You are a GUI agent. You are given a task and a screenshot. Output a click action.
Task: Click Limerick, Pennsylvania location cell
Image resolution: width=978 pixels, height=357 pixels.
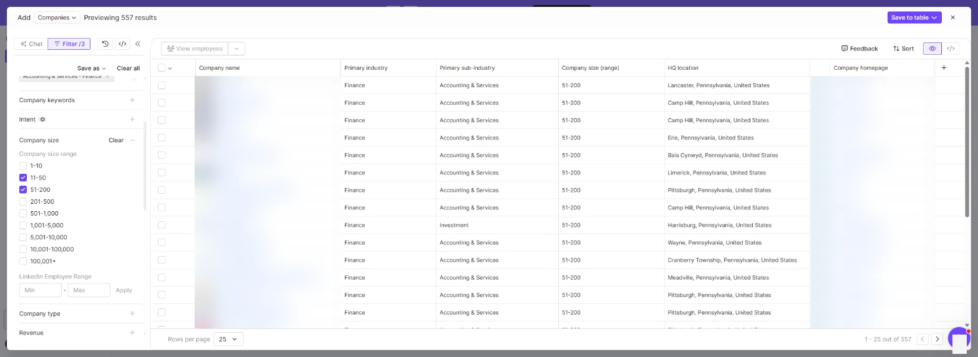pos(737,173)
